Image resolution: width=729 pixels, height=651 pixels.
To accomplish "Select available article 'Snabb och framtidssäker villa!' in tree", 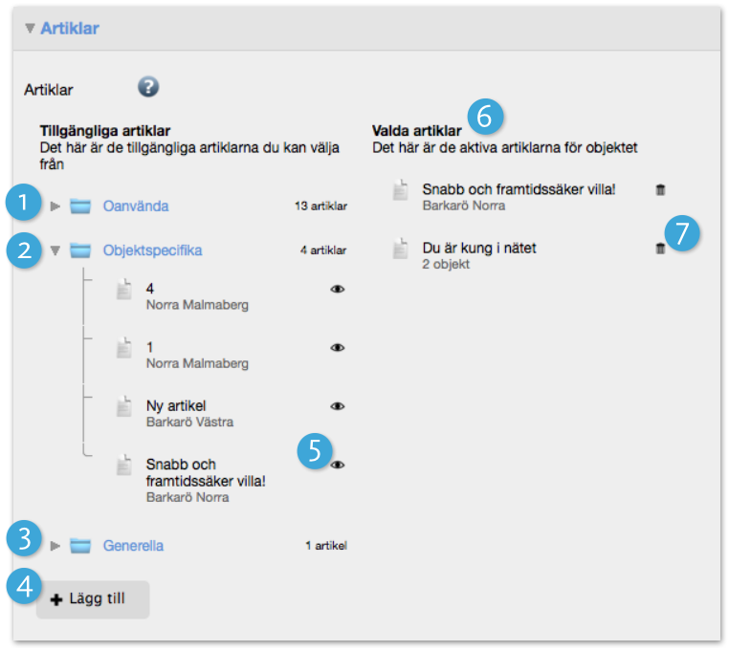I will point(205,473).
